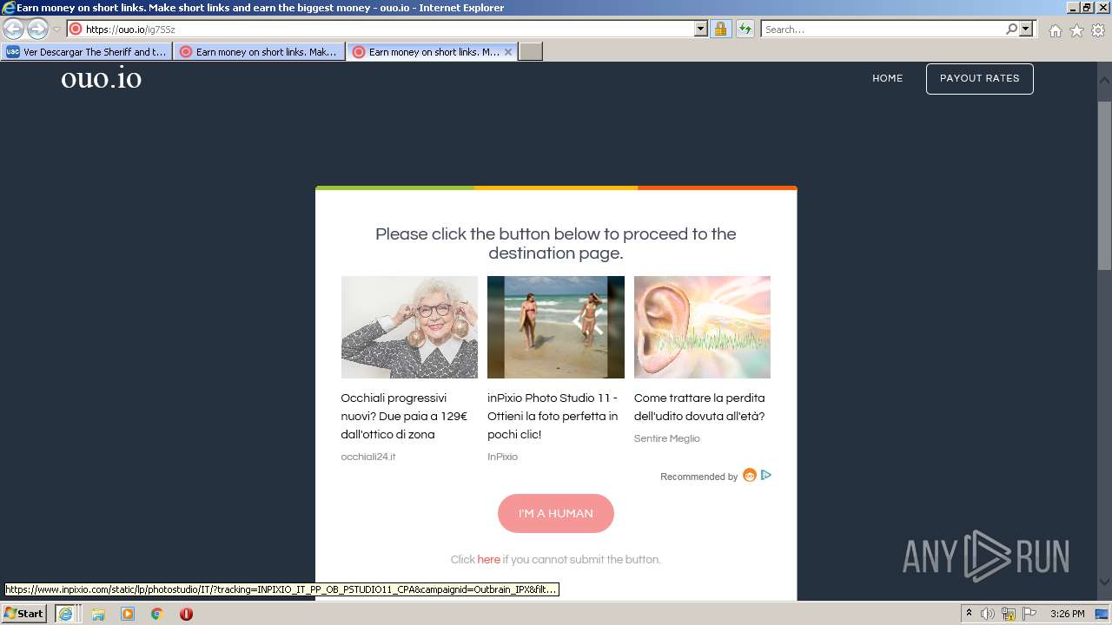Click the Search box field
1112x625 pixels.
tap(883, 29)
